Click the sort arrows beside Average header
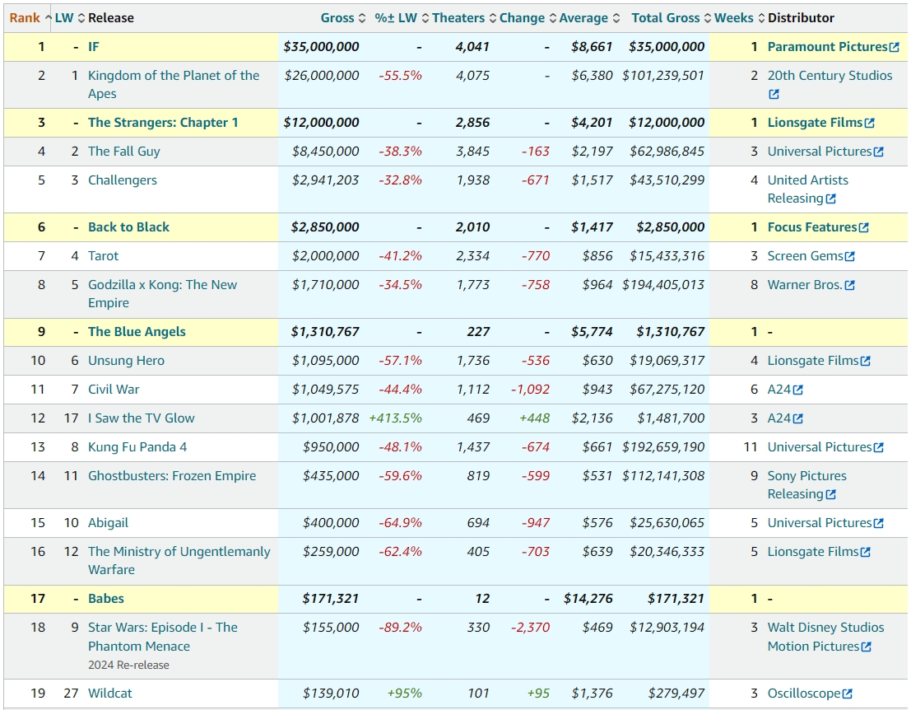 tap(616, 18)
